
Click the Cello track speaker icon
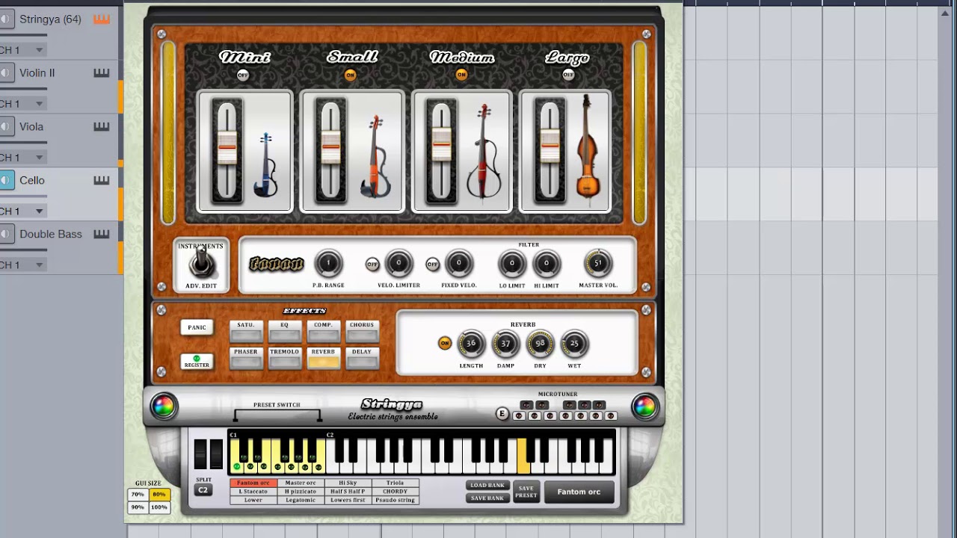pos(7,180)
